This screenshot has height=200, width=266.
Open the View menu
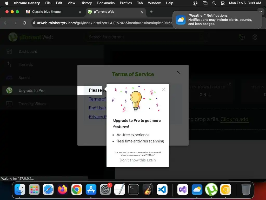coord(71,3)
